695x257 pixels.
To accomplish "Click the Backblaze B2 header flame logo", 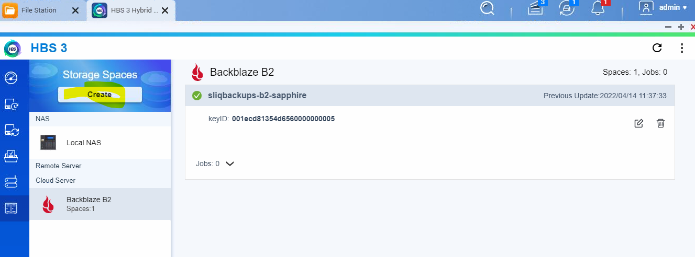I will (197, 72).
